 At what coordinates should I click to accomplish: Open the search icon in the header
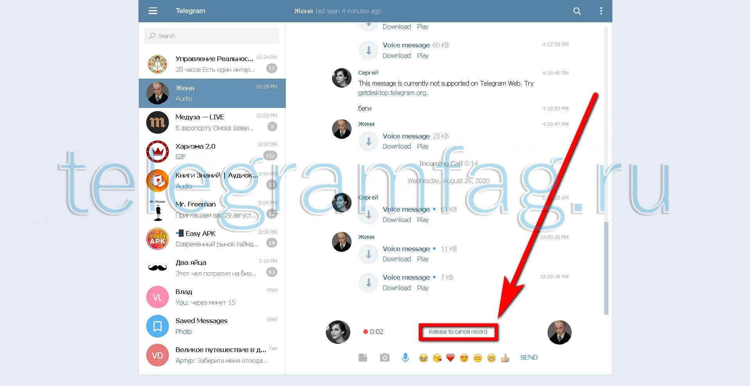pyautogui.click(x=577, y=11)
